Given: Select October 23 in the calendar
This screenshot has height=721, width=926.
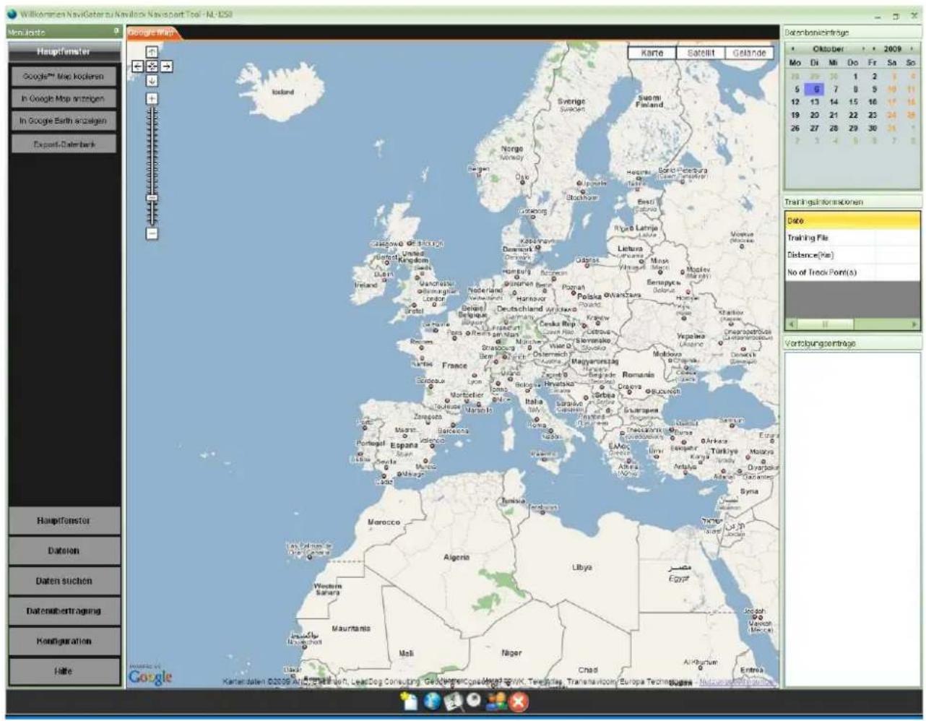Looking at the screenshot, I should point(873,115).
